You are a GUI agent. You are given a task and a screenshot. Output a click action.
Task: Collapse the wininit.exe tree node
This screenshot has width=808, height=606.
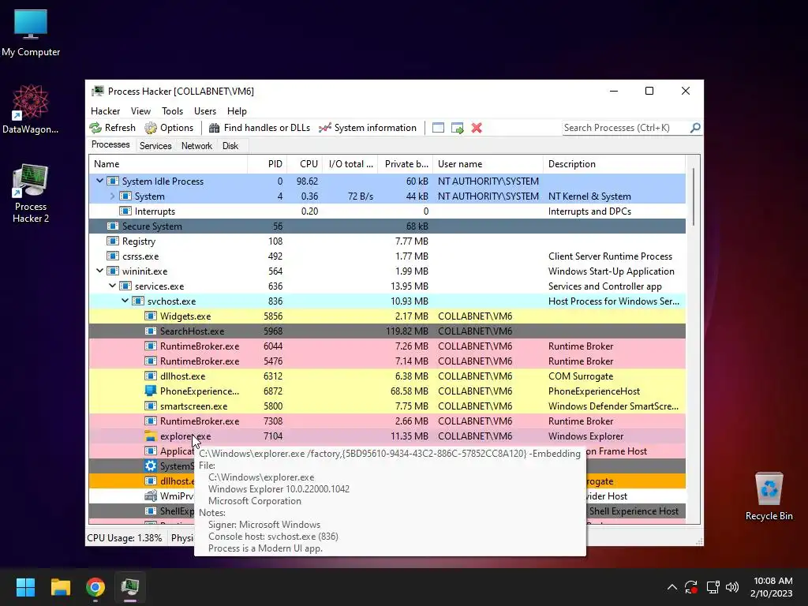coord(99,271)
